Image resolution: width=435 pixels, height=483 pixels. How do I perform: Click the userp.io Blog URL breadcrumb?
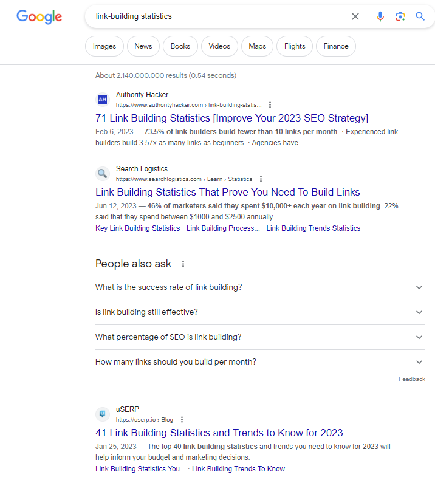click(145, 420)
